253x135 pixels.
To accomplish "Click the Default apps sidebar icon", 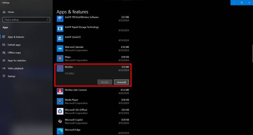I will point(4,45).
